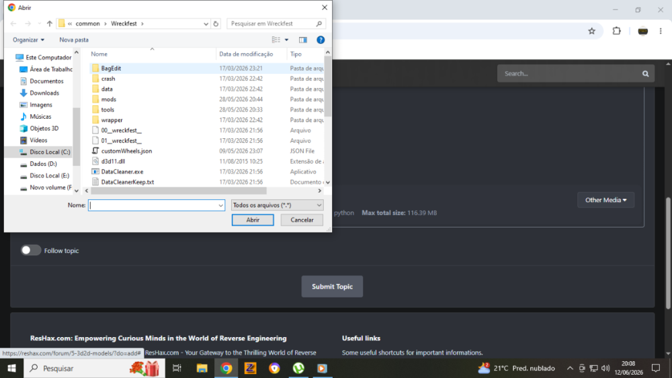This screenshot has height=378, width=672.
Task: Open the file type filter Todos os arquivos
Action: pyautogui.click(x=278, y=205)
